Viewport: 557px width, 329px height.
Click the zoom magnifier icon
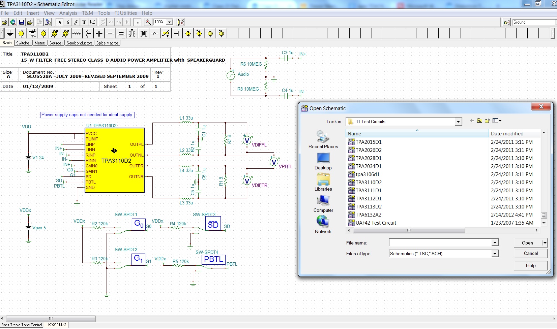point(148,22)
